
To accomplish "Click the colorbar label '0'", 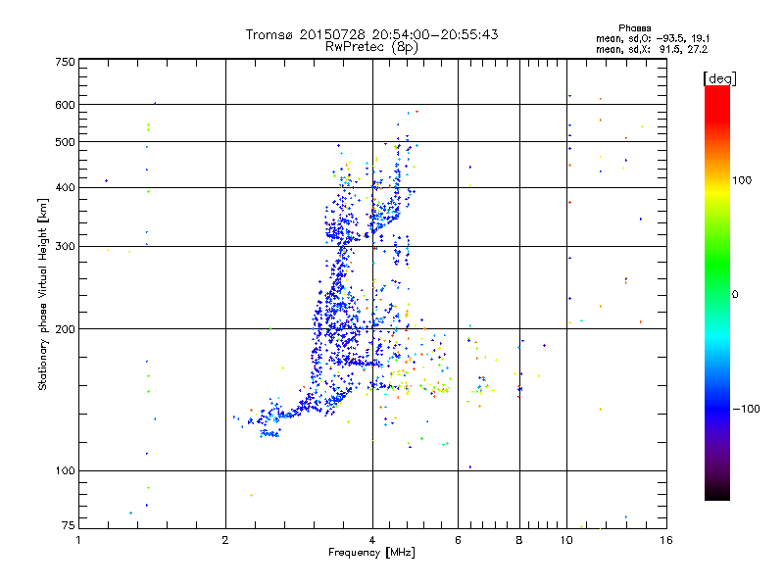I will [735, 295].
